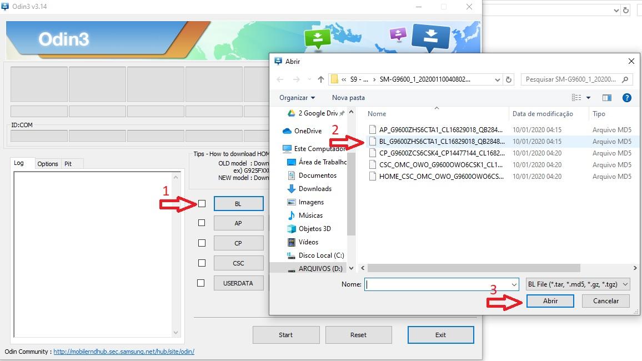Click sidebar scroll-down arrow in the dialog
Viewport: 642px width, 361px height.
(x=351, y=268)
